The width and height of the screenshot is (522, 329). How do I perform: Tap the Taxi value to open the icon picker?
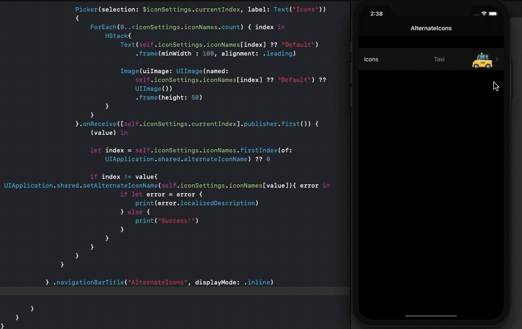pyautogui.click(x=439, y=59)
